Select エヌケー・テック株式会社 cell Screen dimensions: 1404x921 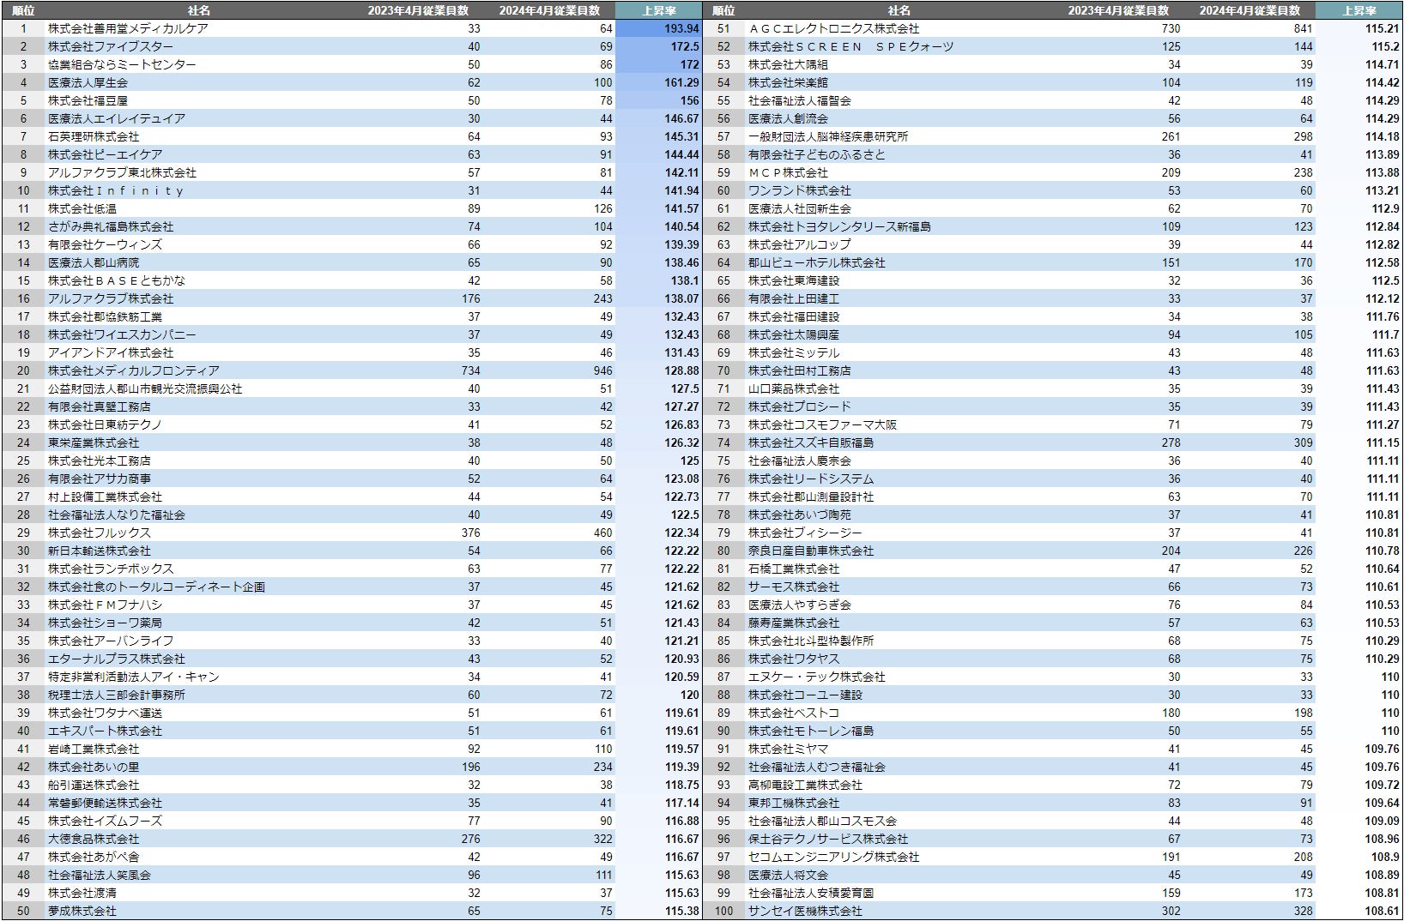tap(817, 677)
